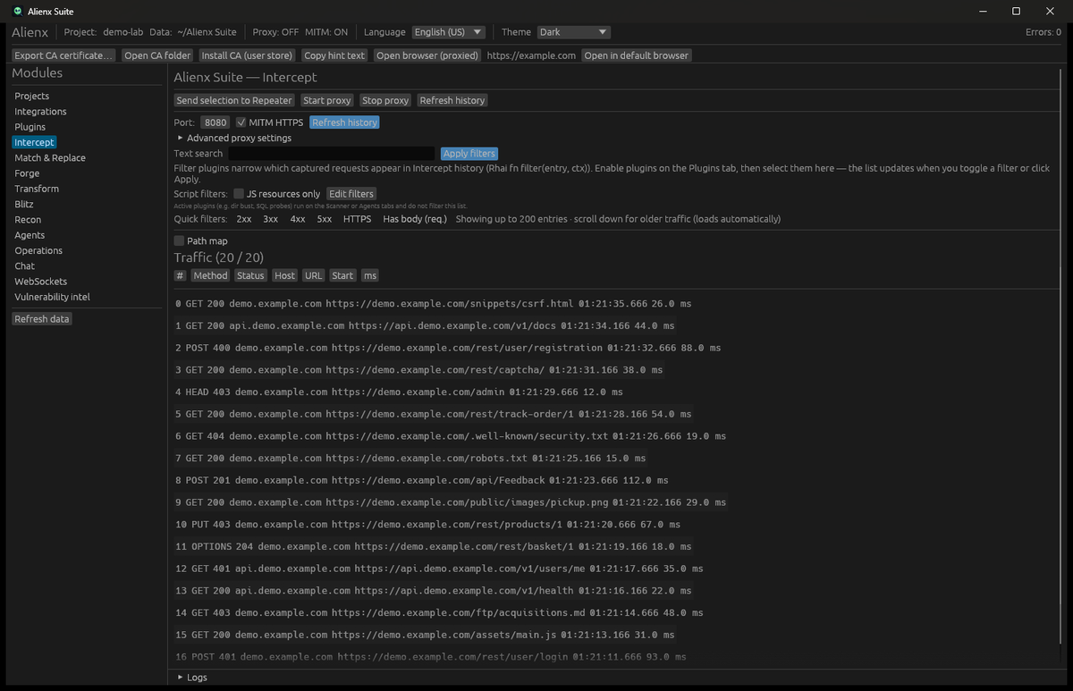Sort traffic by URL column
Image resolution: width=1073 pixels, height=691 pixels.
click(x=313, y=275)
